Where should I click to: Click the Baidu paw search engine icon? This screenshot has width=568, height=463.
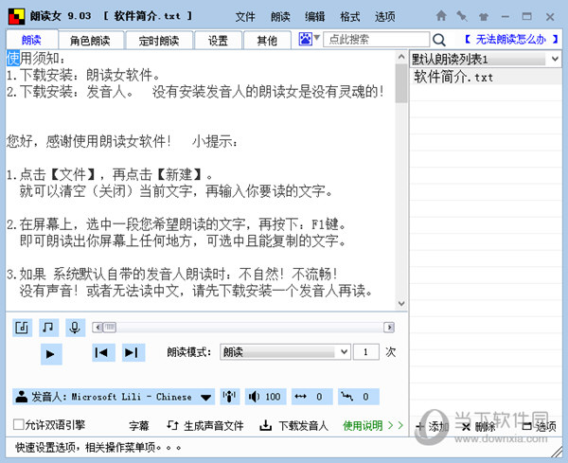(305, 39)
